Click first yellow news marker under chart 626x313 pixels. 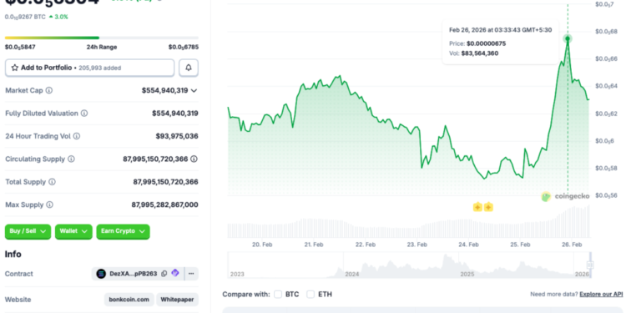[x=477, y=207]
